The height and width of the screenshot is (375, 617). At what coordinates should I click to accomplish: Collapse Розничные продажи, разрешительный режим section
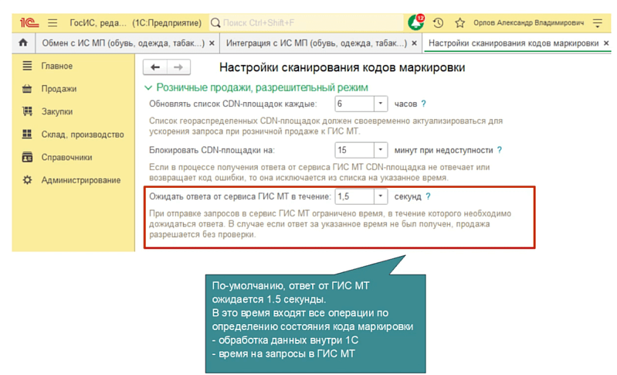(x=148, y=87)
